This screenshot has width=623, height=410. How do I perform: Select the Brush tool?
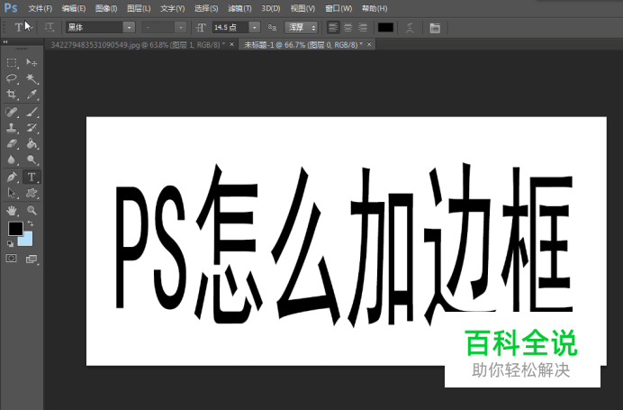(x=32, y=112)
